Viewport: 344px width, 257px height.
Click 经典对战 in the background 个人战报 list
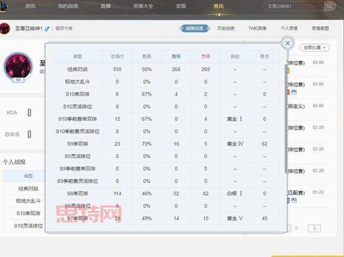point(28,188)
